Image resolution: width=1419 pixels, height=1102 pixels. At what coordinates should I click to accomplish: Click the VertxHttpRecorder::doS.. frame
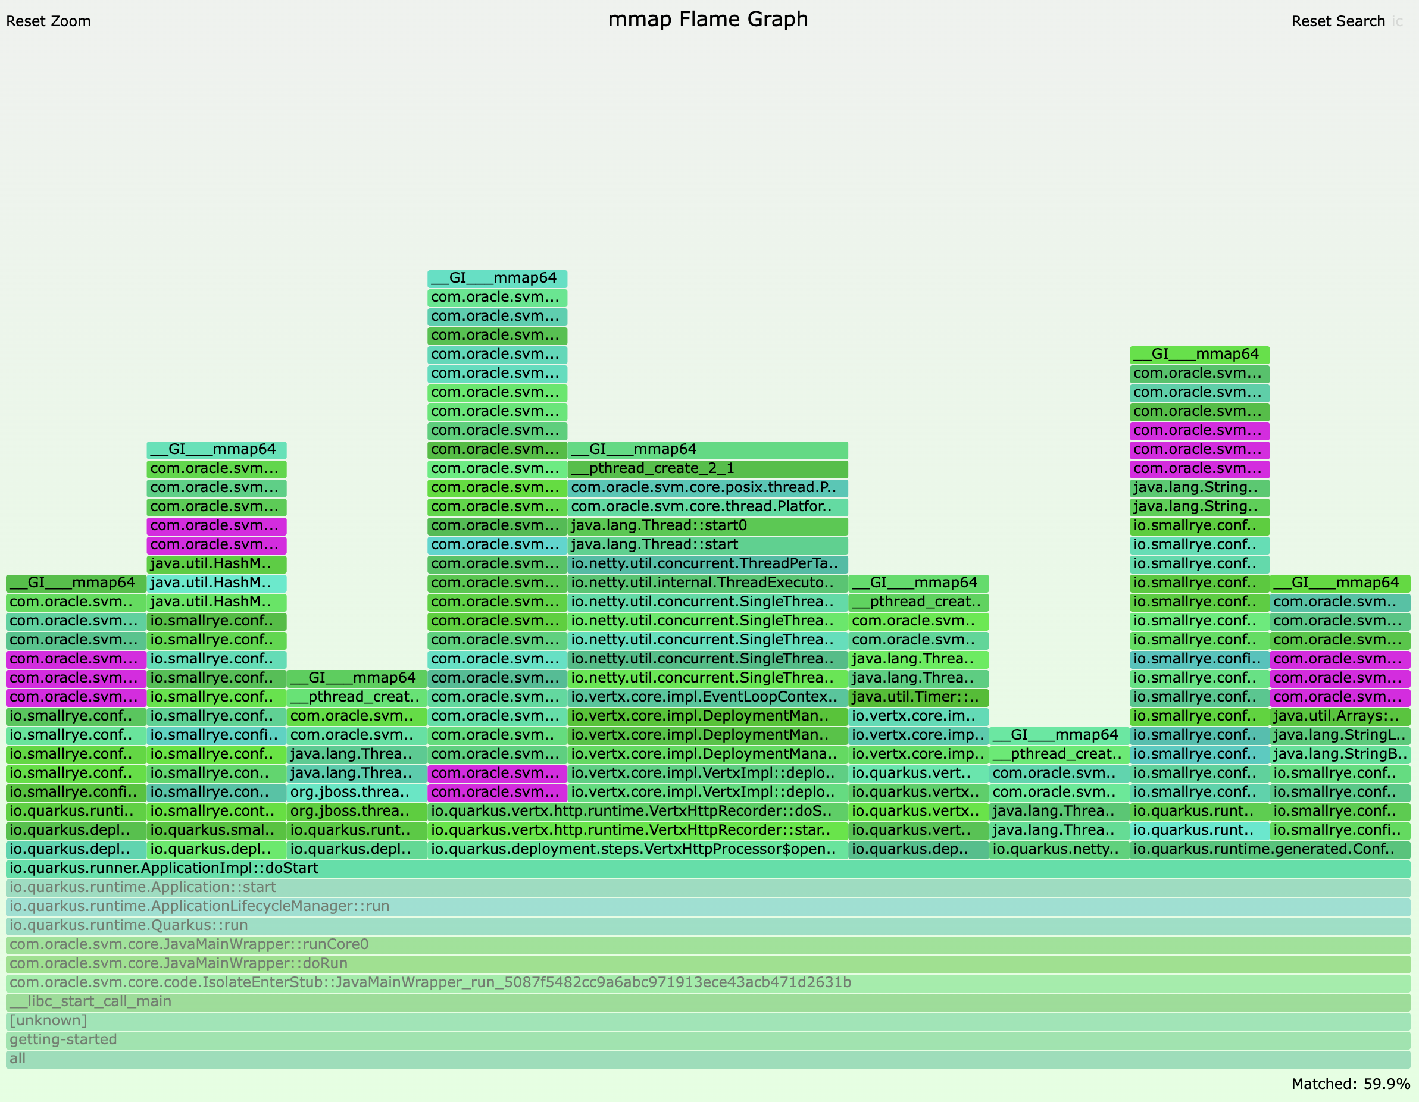[x=637, y=812]
